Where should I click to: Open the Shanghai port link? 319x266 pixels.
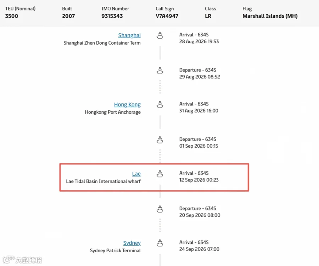(x=129, y=35)
